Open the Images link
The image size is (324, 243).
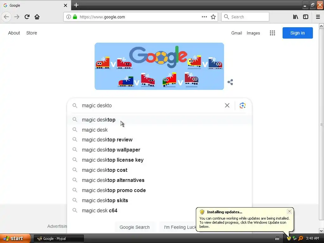(x=253, y=33)
